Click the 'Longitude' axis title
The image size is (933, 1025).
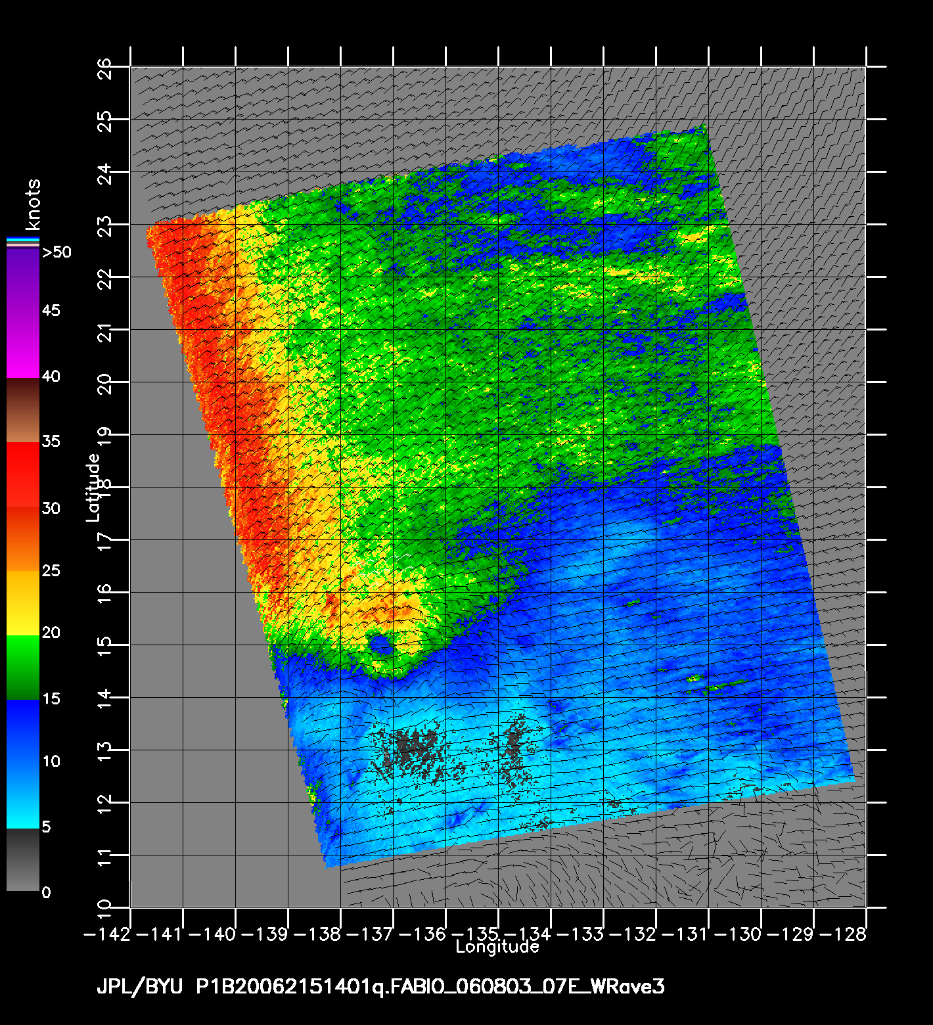point(497,947)
